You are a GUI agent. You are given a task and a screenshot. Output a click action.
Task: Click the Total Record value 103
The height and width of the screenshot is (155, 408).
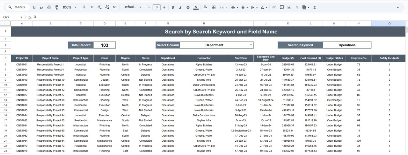[x=104, y=45]
